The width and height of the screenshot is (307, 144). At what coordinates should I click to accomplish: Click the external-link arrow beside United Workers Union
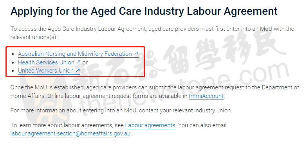pyautogui.click(x=78, y=70)
